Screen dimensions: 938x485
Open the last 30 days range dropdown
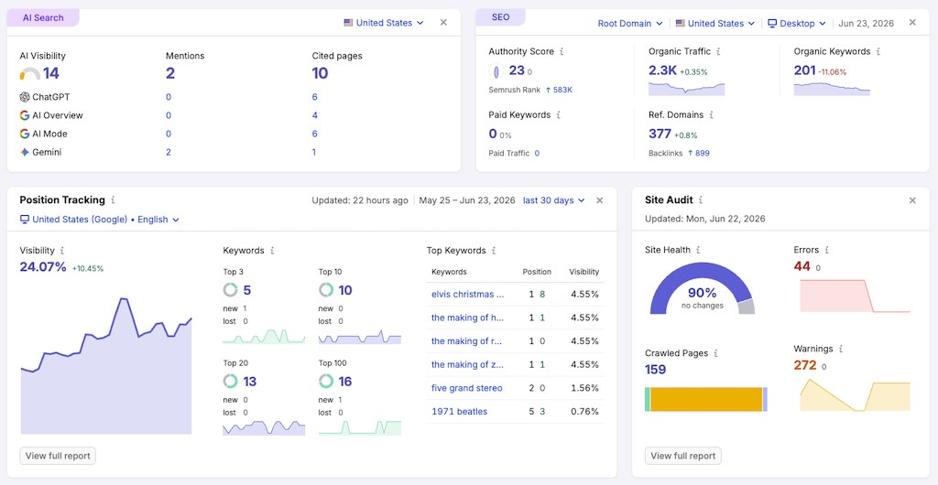553,200
